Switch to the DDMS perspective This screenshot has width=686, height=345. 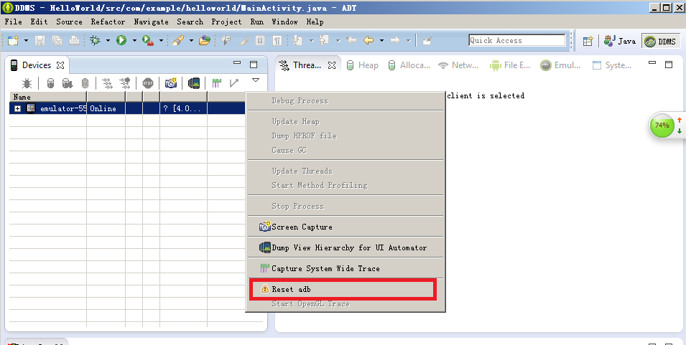click(661, 41)
